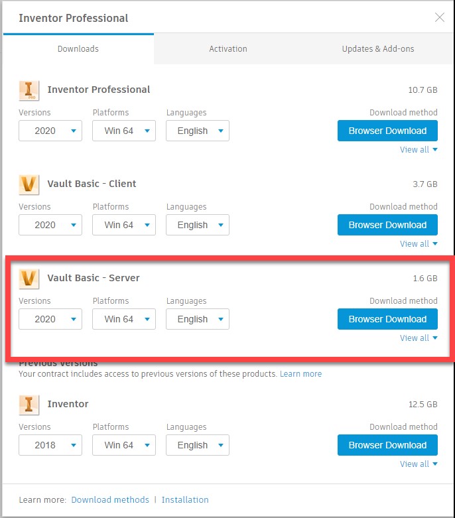The width and height of the screenshot is (455, 518).
Task: Expand View all under Inventor Professional
Action: pyautogui.click(x=419, y=150)
